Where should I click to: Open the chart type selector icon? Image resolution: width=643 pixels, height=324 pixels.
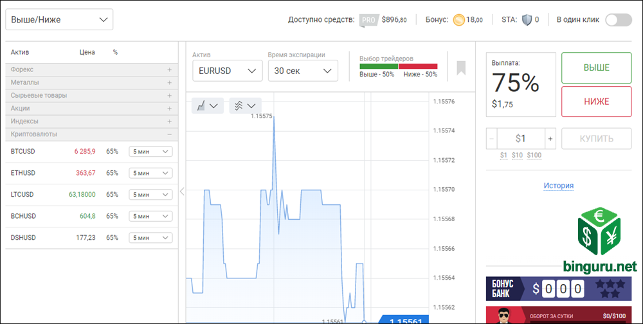click(208, 105)
